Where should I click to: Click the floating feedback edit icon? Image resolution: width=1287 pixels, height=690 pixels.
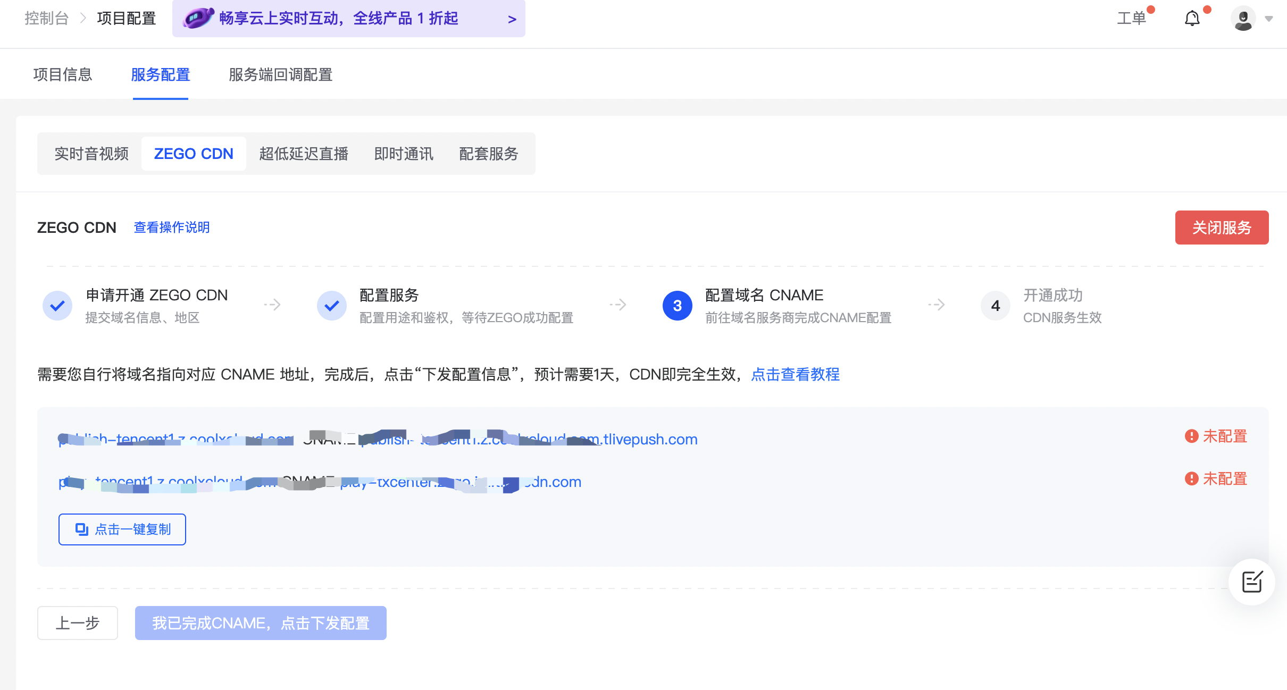pyautogui.click(x=1252, y=582)
